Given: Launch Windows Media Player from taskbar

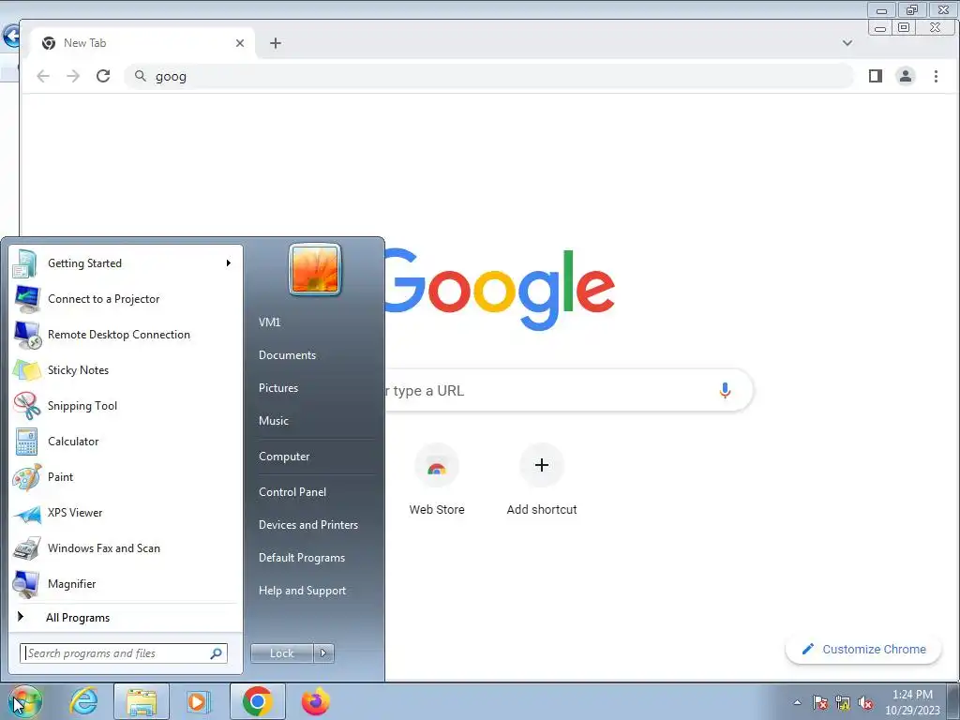Looking at the screenshot, I should pyautogui.click(x=199, y=701).
